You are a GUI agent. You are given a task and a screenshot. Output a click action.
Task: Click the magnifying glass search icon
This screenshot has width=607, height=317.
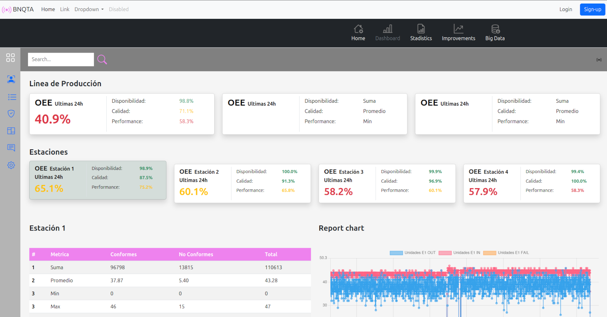point(102,59)
